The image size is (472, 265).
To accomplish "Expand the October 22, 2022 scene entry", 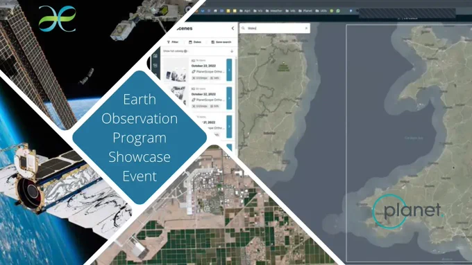I will pos(229,98).
